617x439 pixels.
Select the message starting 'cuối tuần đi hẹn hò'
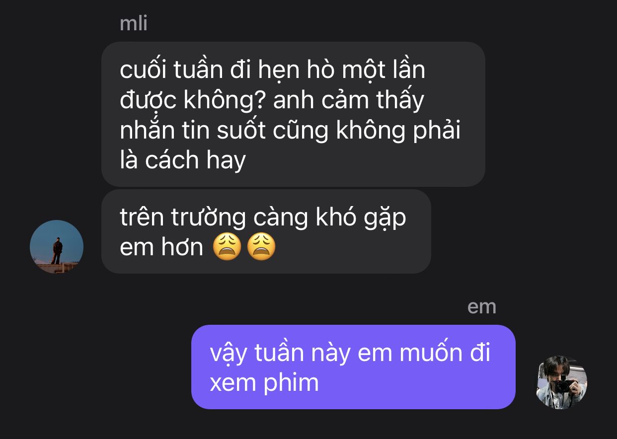pos(293,114)
